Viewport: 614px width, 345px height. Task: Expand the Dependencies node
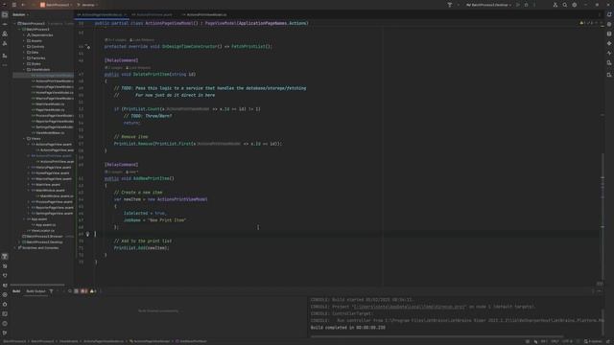(x=24, y=34)
